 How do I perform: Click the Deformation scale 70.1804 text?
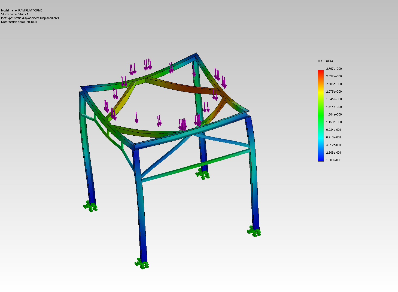point(19,22)
